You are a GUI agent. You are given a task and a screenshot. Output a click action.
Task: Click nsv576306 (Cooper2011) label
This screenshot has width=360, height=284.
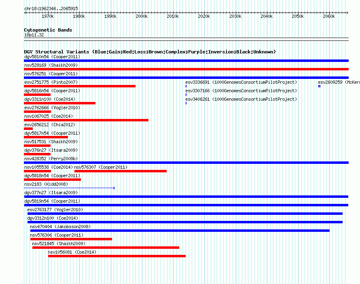click(57, 235)
